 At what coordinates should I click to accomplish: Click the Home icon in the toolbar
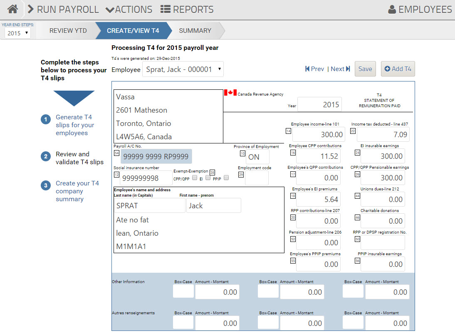[x=12, y=9]
